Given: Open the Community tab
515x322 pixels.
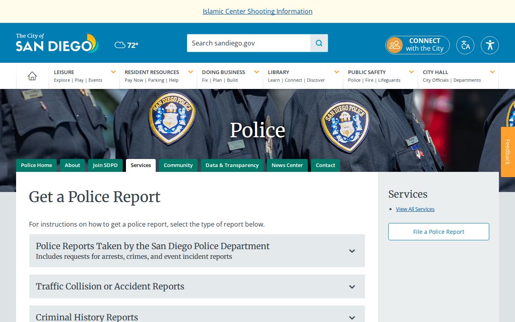Looking at the screenshot, I should (178, 165).
